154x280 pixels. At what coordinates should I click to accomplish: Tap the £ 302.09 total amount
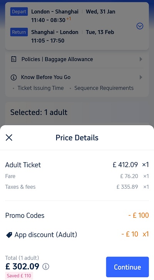tap(22, 267)
